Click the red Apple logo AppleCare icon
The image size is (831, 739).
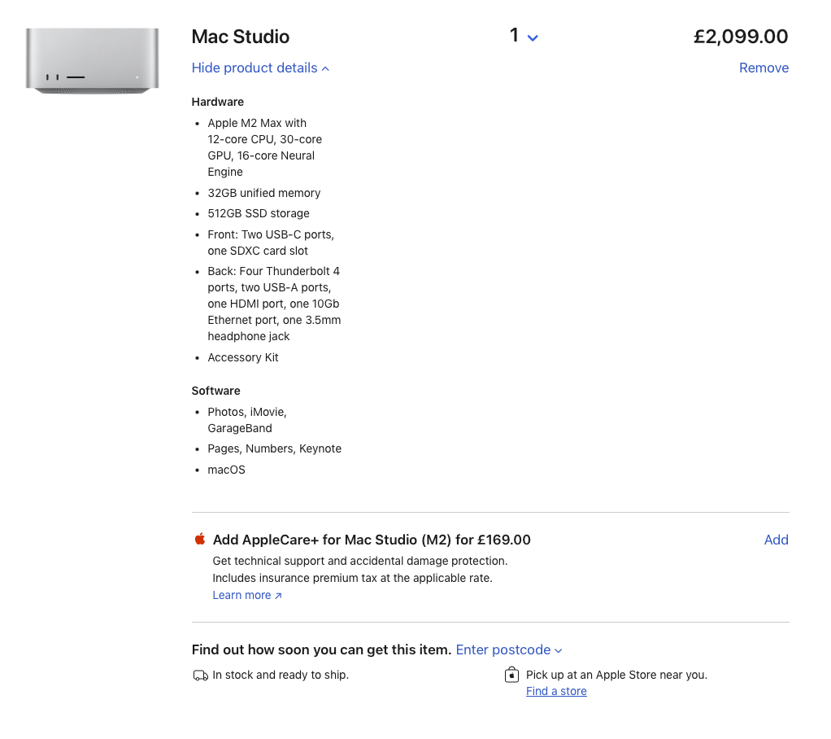[200, 539]
